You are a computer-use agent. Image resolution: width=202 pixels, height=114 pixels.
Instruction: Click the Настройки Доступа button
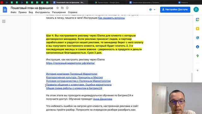click(175, 9)
